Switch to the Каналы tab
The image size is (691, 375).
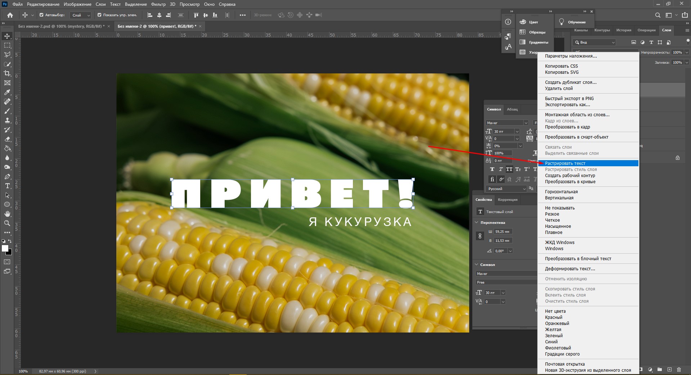click(581, 30)
